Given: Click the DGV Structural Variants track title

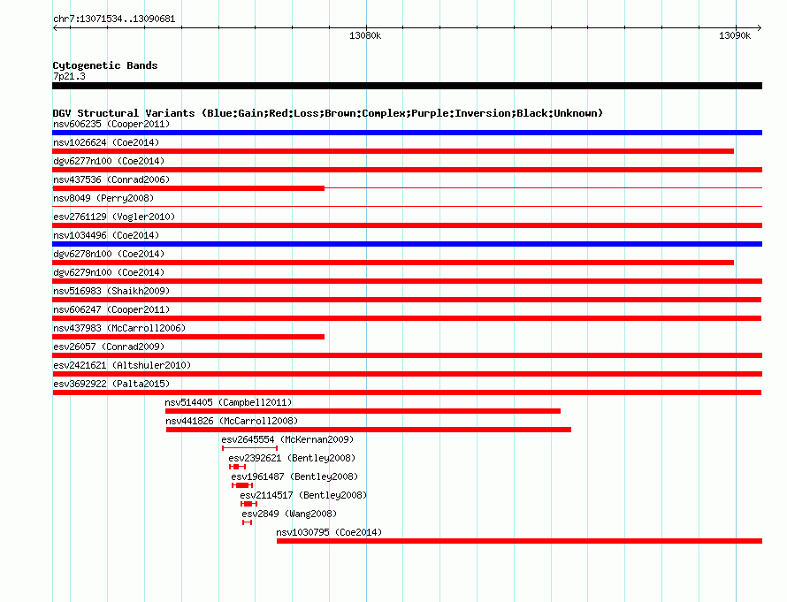Looking at the screenshot, I should coord(328,113).
